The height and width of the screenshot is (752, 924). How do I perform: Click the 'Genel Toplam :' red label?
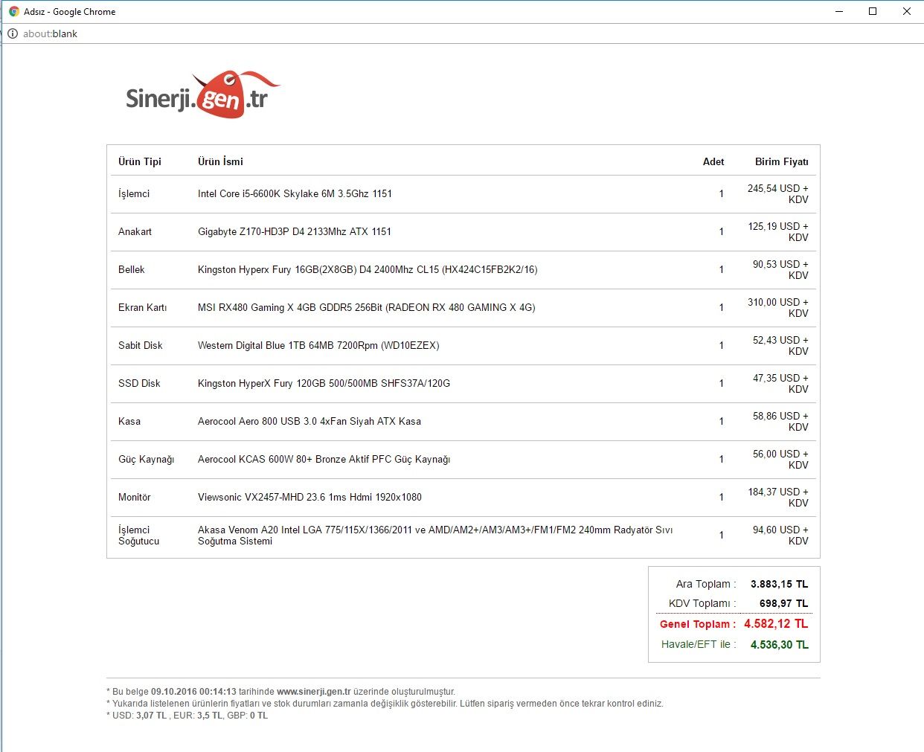(x=698, y=624)
